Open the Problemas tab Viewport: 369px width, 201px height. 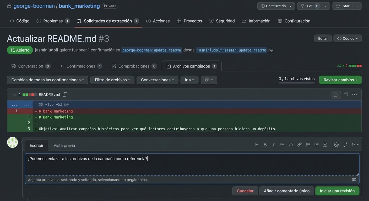(53, 21)
